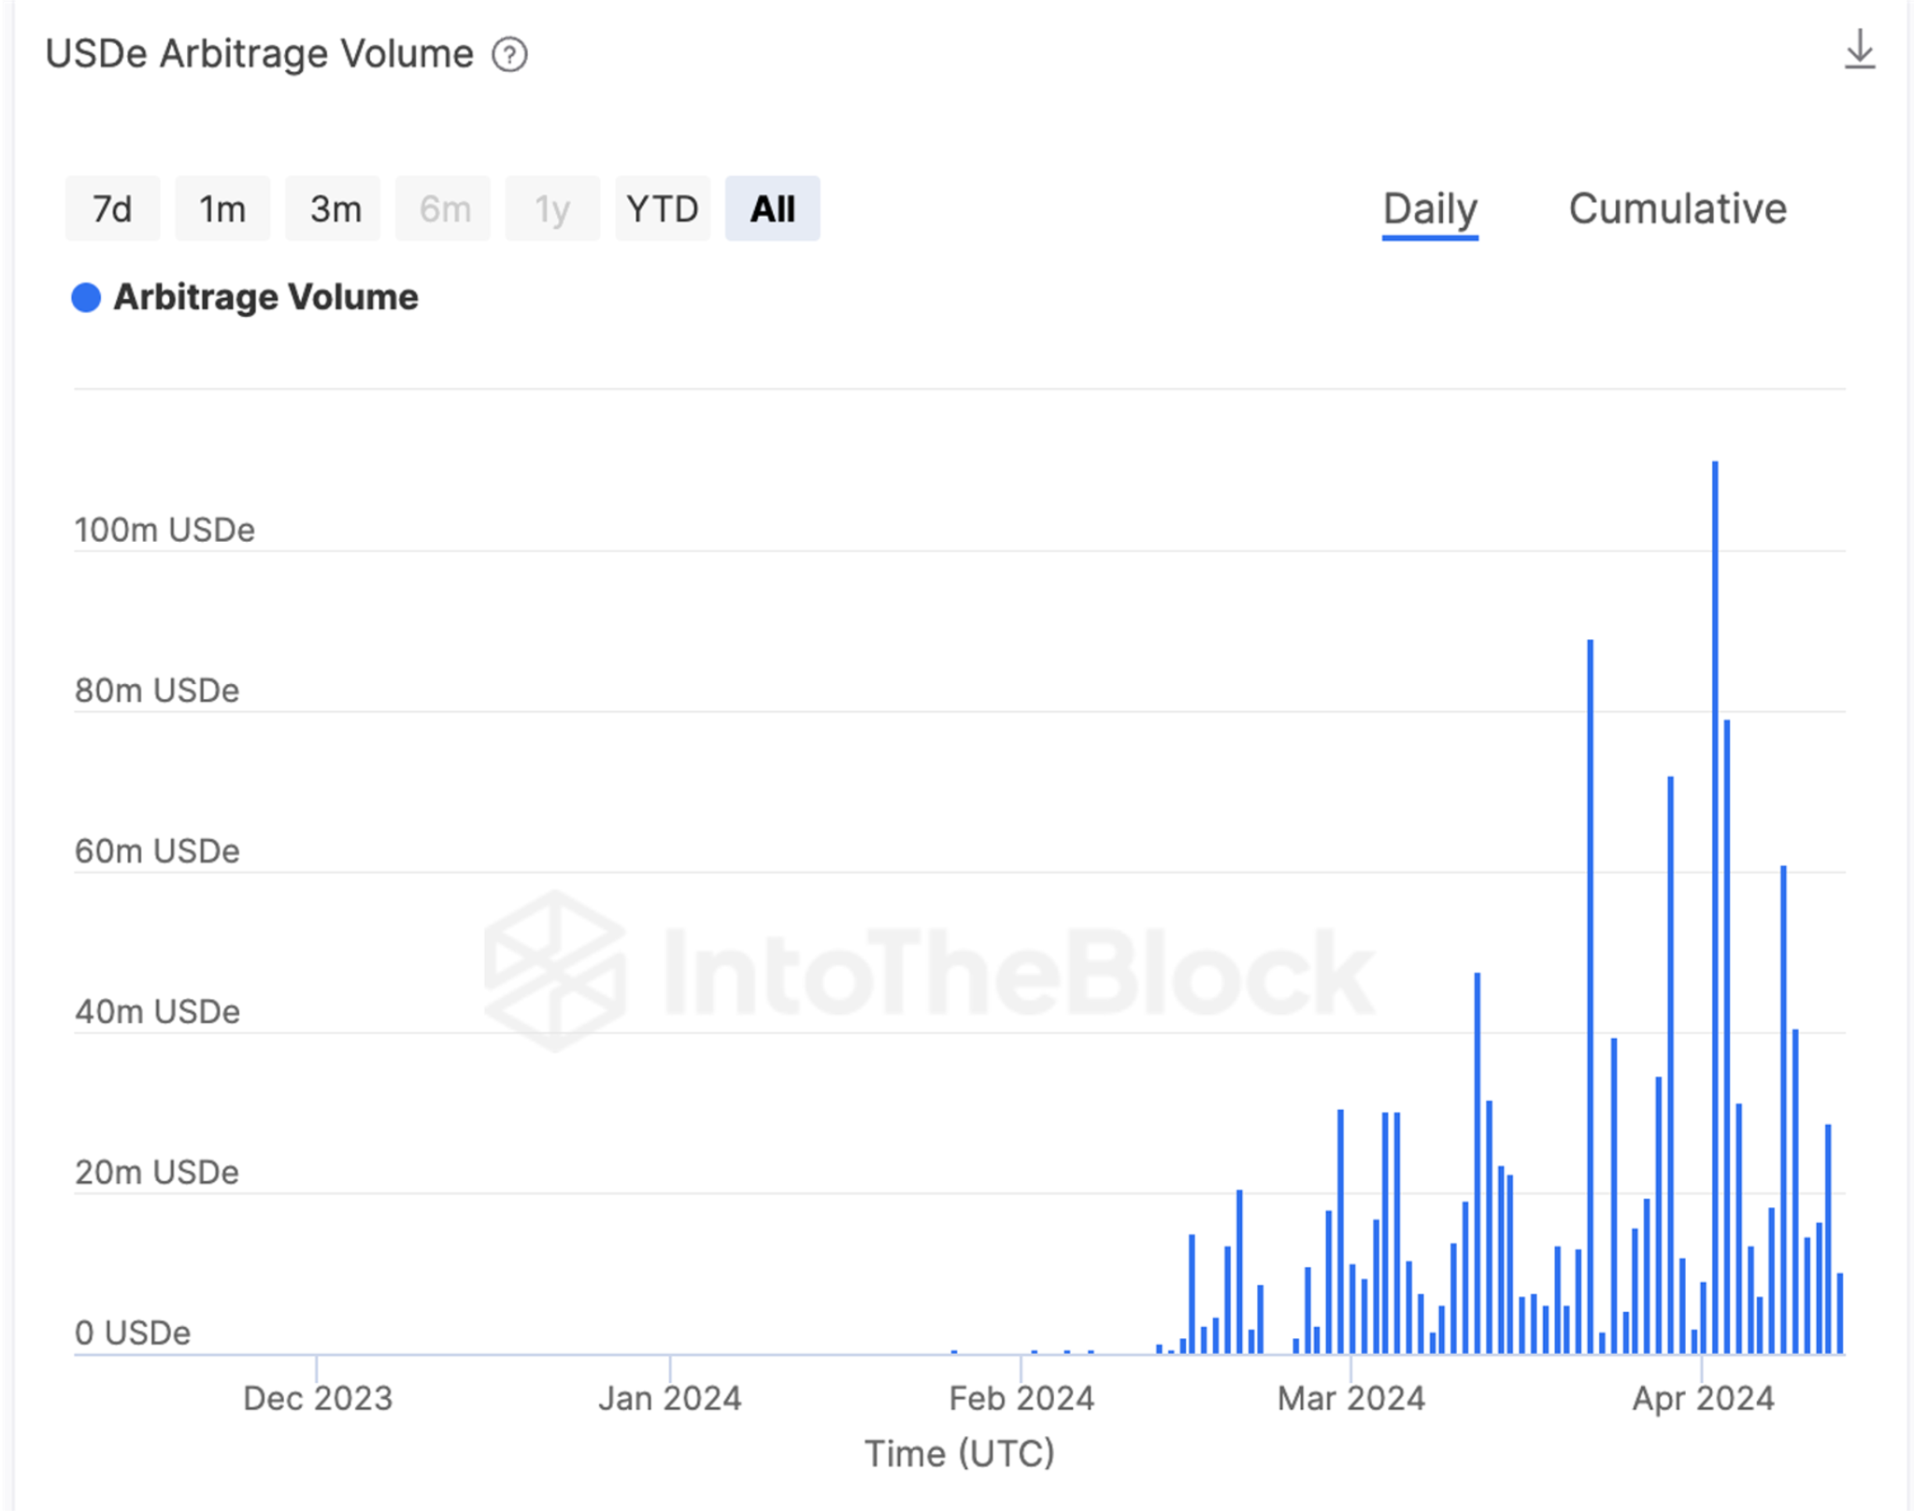
Task: Click the Apr 2024 axis tick label
Action: coord(1702,1399)
